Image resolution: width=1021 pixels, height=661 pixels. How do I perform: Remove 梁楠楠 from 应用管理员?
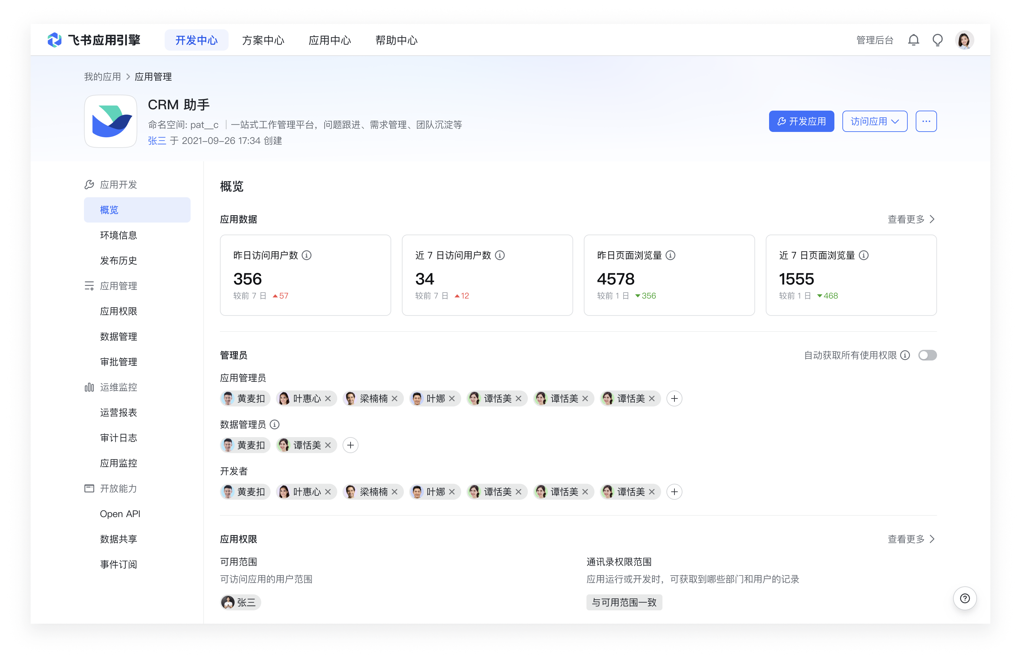pos(394,398)
